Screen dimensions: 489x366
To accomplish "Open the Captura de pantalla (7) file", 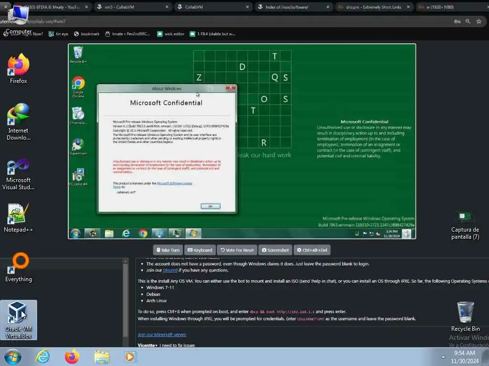I will point(465,225).
